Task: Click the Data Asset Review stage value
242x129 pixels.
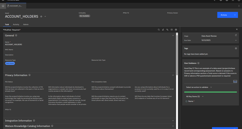Action: point(209,36)
